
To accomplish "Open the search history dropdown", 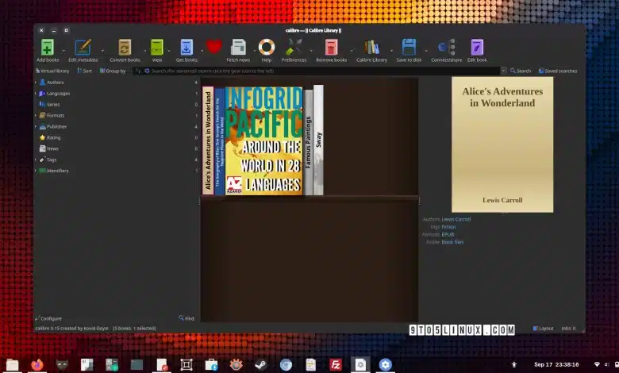I will 503,71.
